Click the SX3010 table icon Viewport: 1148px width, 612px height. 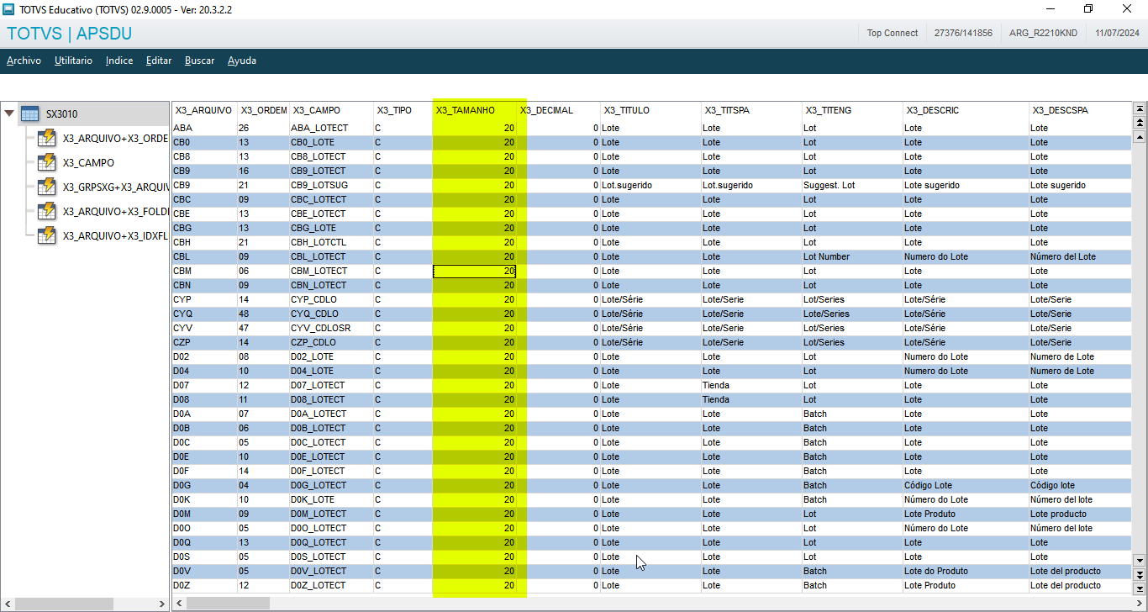click(x=29, y=114)
